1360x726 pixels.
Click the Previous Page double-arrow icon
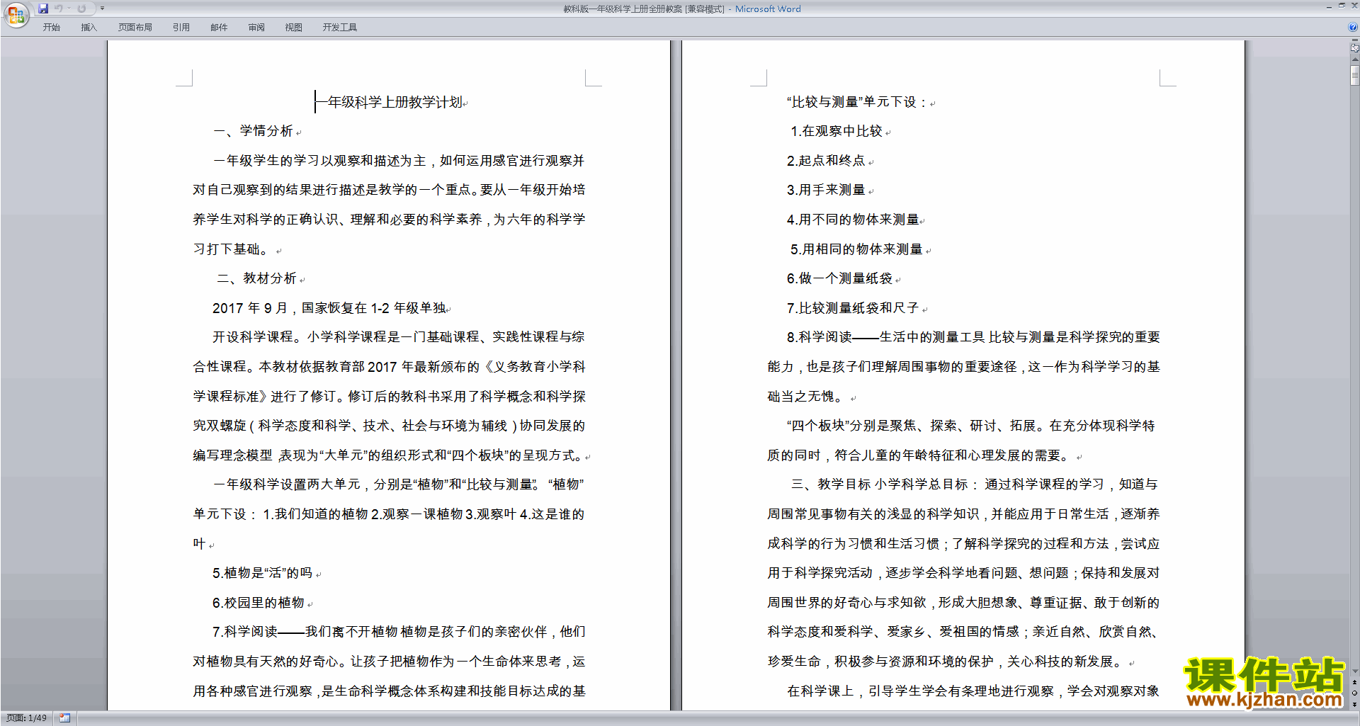pos(1355,682)
